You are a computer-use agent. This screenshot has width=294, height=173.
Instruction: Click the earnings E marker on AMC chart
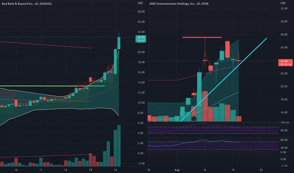(x=194, y=119)
